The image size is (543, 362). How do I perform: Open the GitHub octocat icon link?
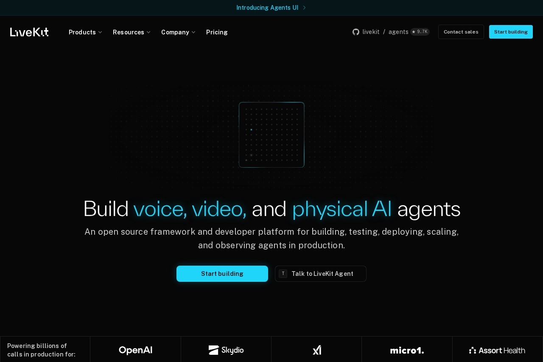356,32
